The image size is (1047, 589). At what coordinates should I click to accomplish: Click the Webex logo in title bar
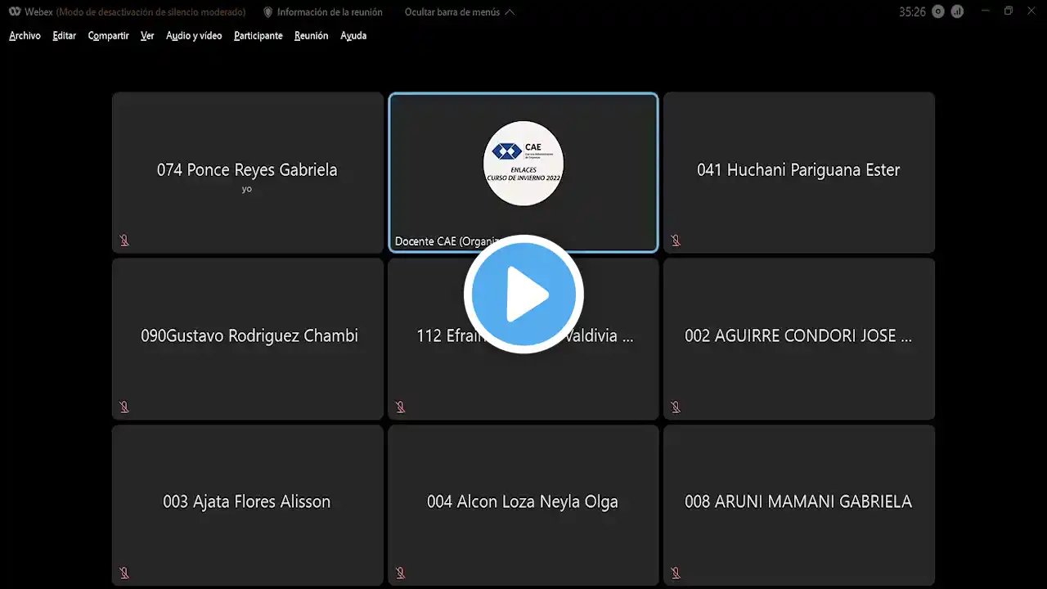15,12
